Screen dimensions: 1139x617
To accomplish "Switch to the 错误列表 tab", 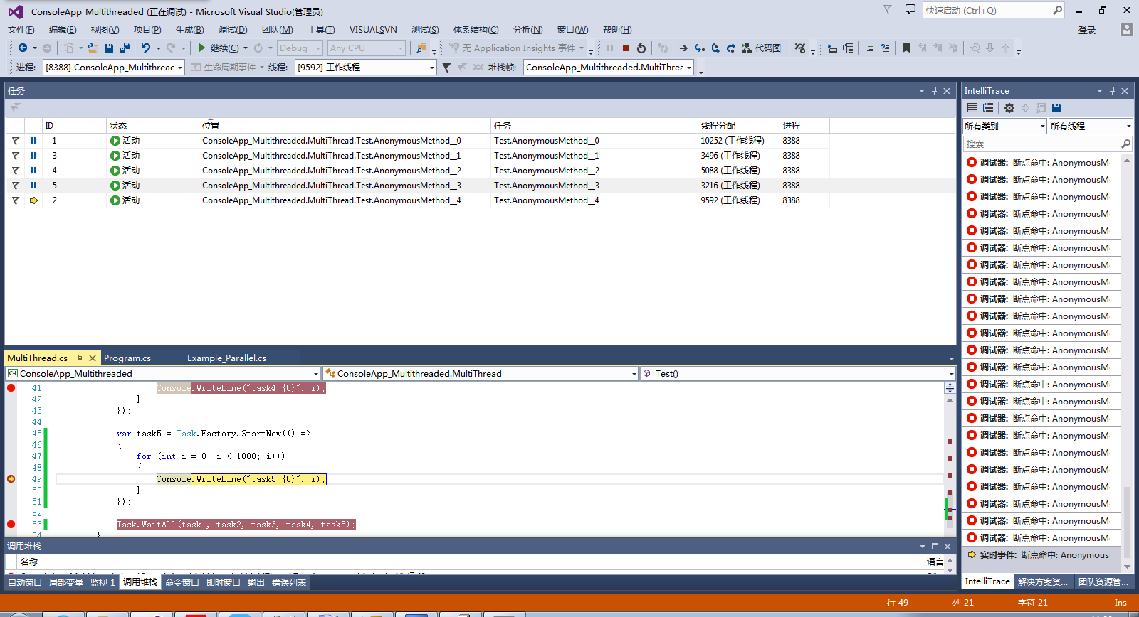I will [x=289, y=583].
